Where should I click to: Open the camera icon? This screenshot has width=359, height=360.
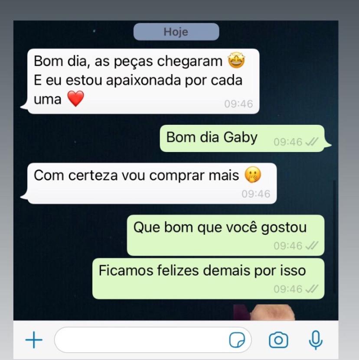[278, 340]
